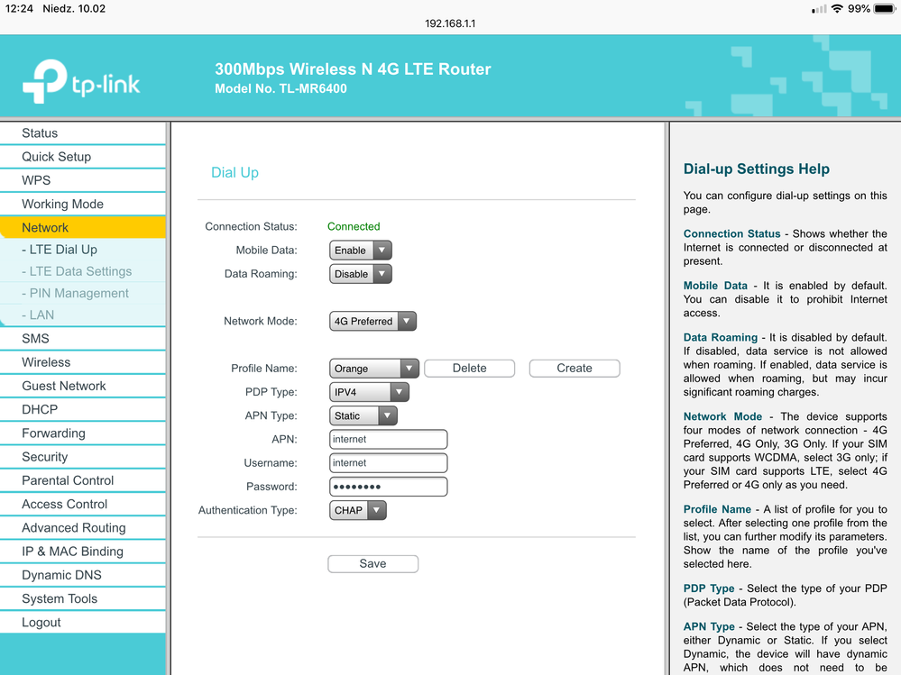Image resolution: width=901 pixels, height=675 pixels.
Task: Expand Profile Name Orange dropdown
Action: [x=374, y=368]
